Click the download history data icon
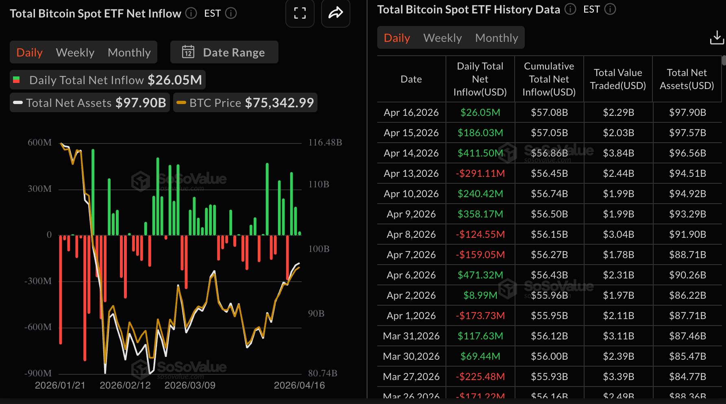Viewport: 726px width, 404px height. [717, 38]
